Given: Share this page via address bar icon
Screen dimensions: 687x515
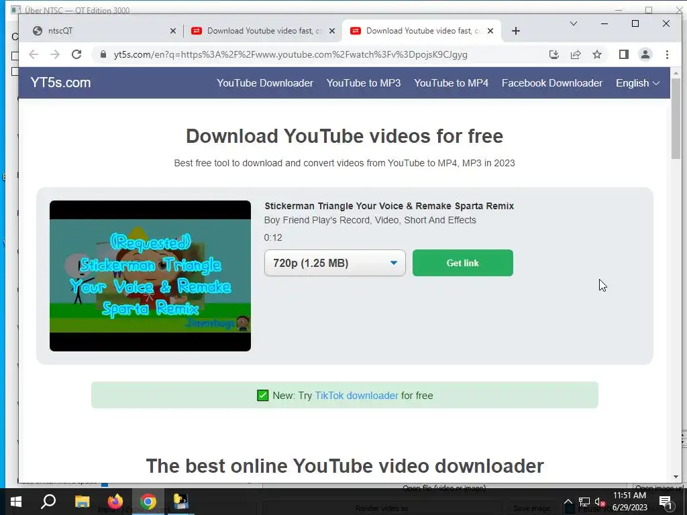Looking at the screenshot, I should coord(575,54).
